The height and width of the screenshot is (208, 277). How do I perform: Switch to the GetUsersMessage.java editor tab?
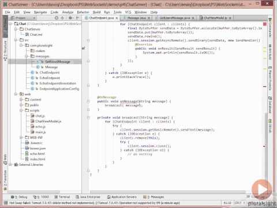pyautogui.click(x=175, y=18)
